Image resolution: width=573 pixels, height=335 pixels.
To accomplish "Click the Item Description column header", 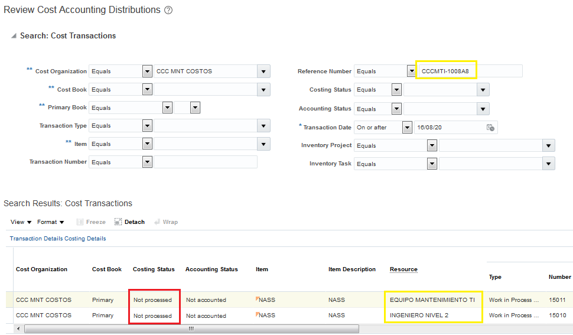I will [352, 269].
